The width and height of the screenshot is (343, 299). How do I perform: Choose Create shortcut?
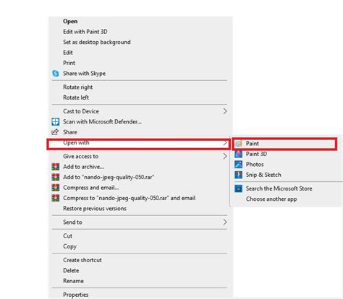click(x=82, y=260)
